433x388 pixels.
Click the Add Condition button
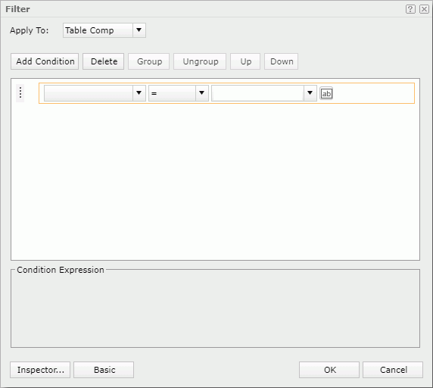[45, 61]
